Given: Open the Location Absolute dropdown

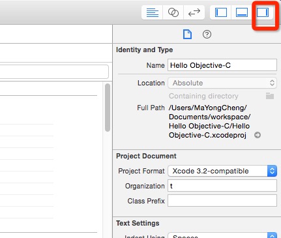Looking at the screenshot, I should coord(222,83).
